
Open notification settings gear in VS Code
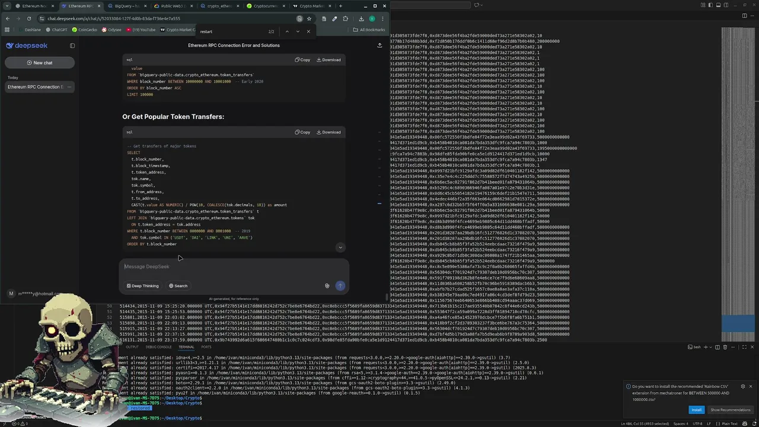coord(742,387)
